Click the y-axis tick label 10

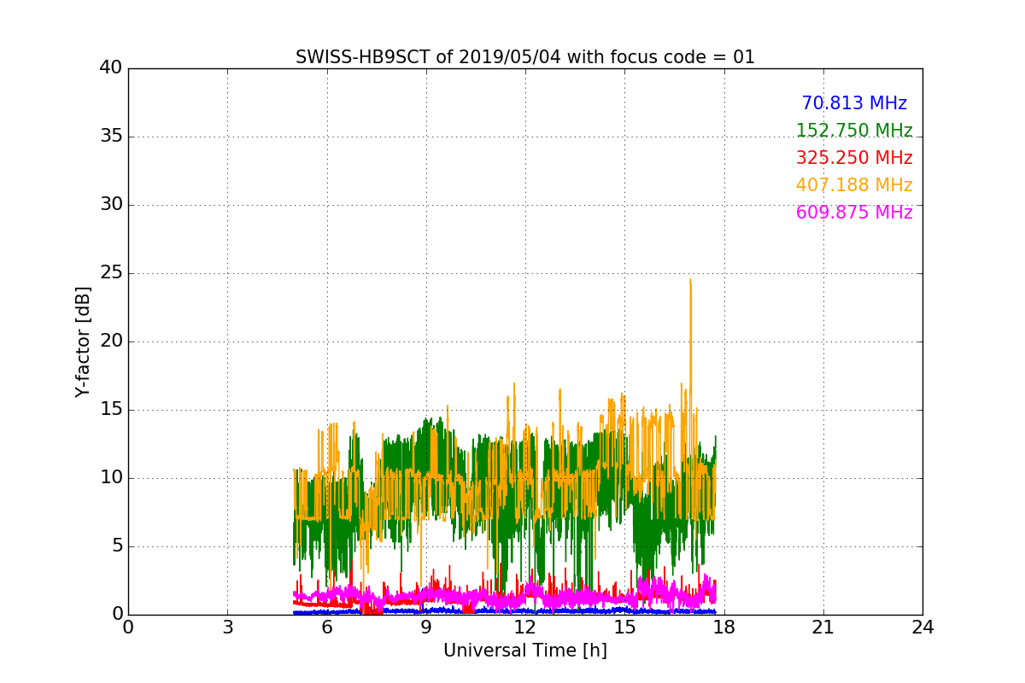111,478
